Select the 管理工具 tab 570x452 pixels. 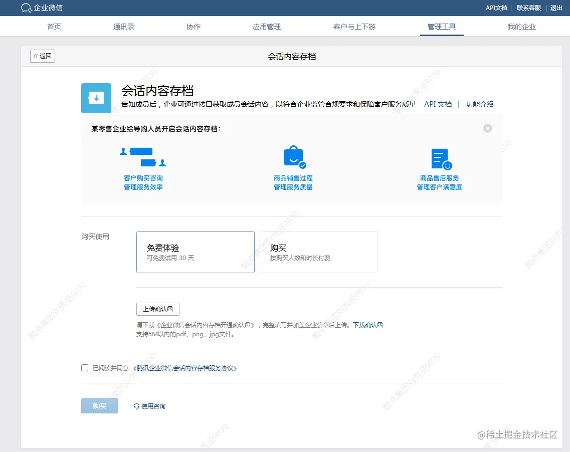[x=441, y=27]
